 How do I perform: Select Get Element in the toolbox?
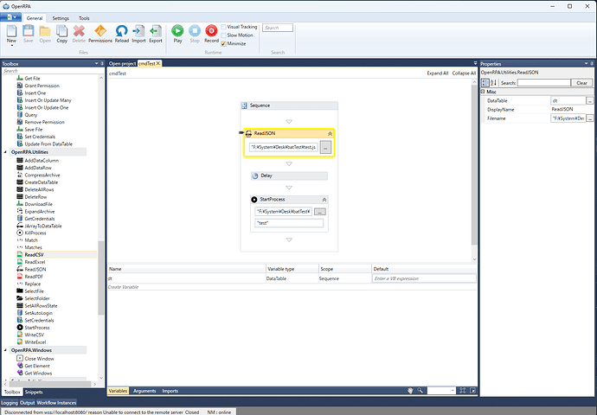37,366
